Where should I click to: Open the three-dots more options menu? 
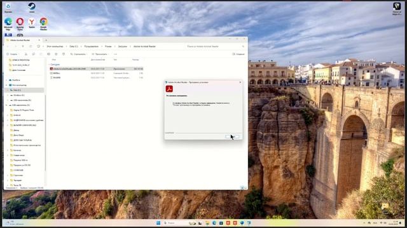(x=115, y=54)
